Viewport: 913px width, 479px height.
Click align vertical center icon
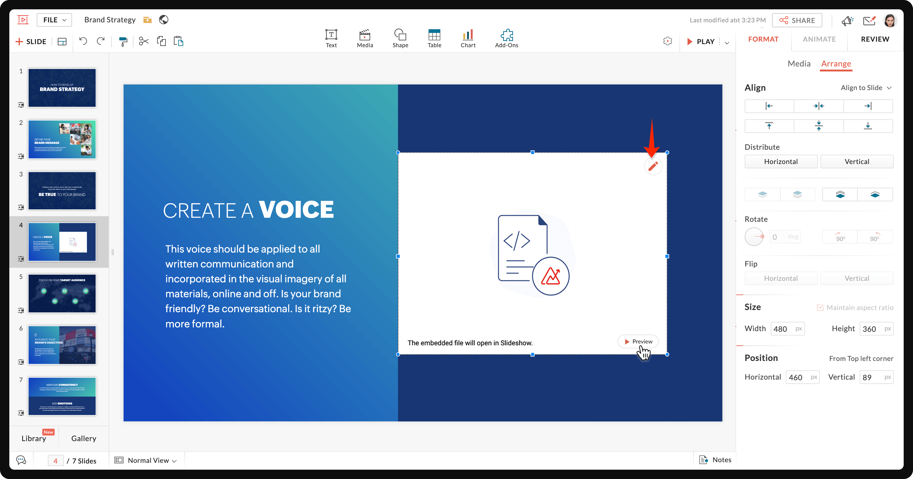pos(818,126)
